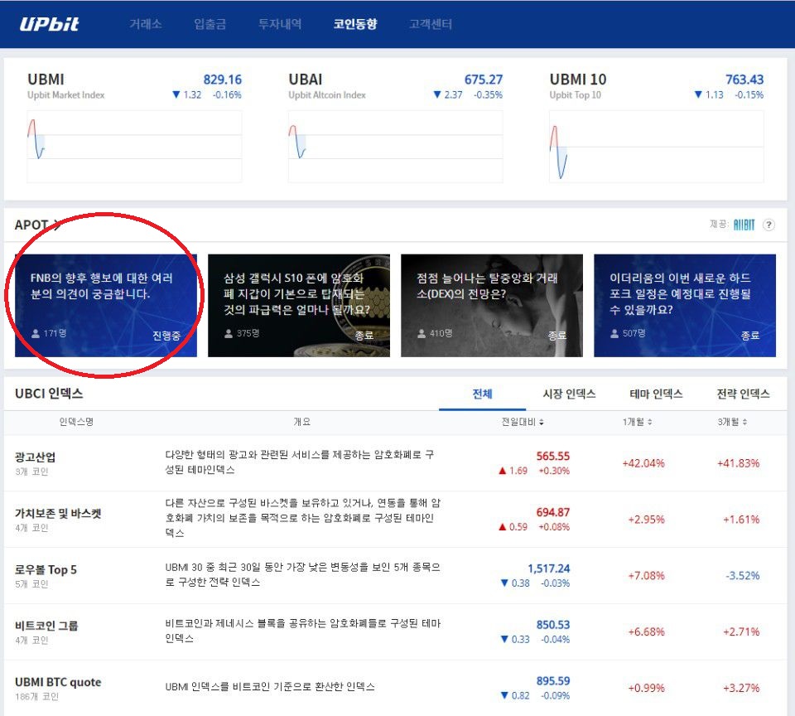795x716 pixels.
Task: Open the 가치보존 및 바스켓 index row
Action: point(396,519)
